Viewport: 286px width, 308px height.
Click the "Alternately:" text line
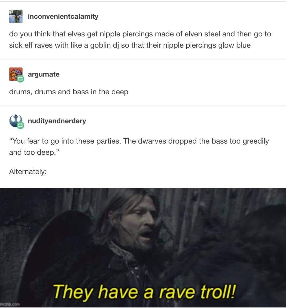click(x=28, y=171)
